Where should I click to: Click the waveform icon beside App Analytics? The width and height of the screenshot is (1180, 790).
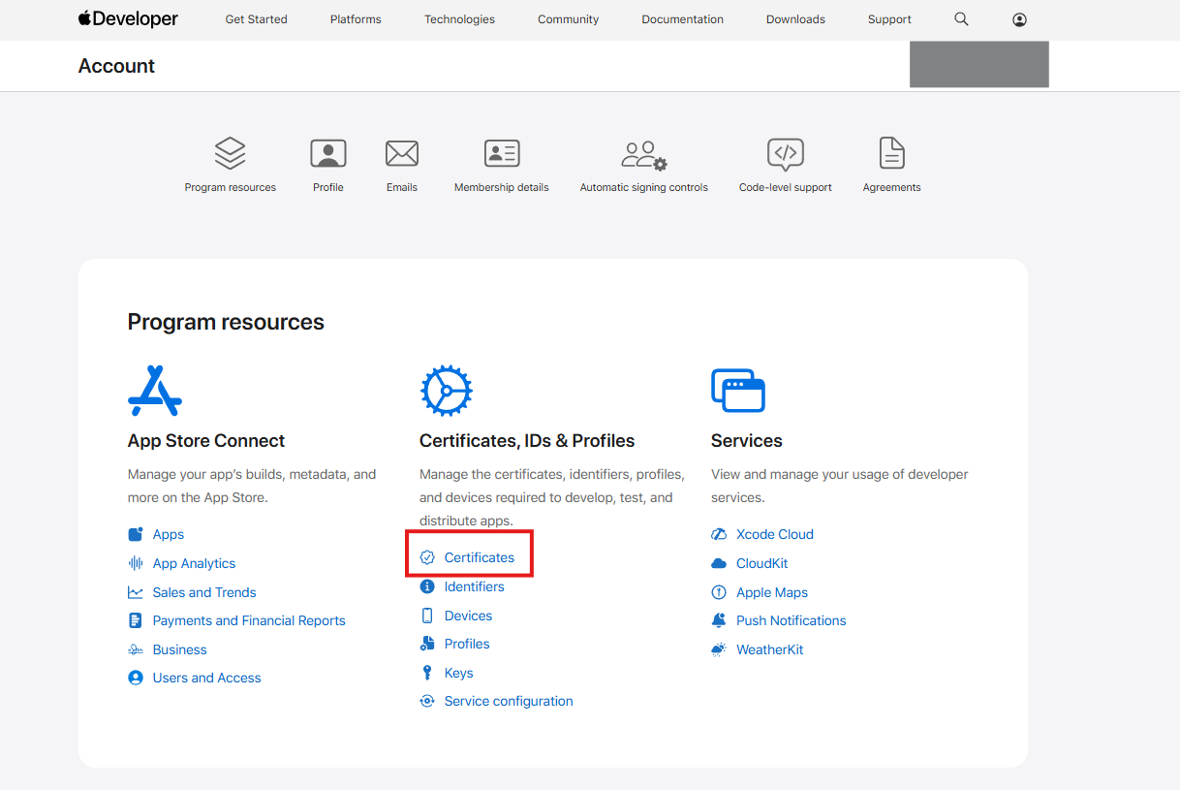coord(136,563)
